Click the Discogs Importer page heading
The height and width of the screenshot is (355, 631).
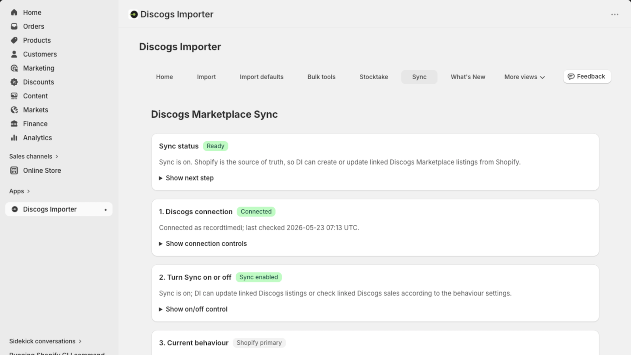click(180, 47)
